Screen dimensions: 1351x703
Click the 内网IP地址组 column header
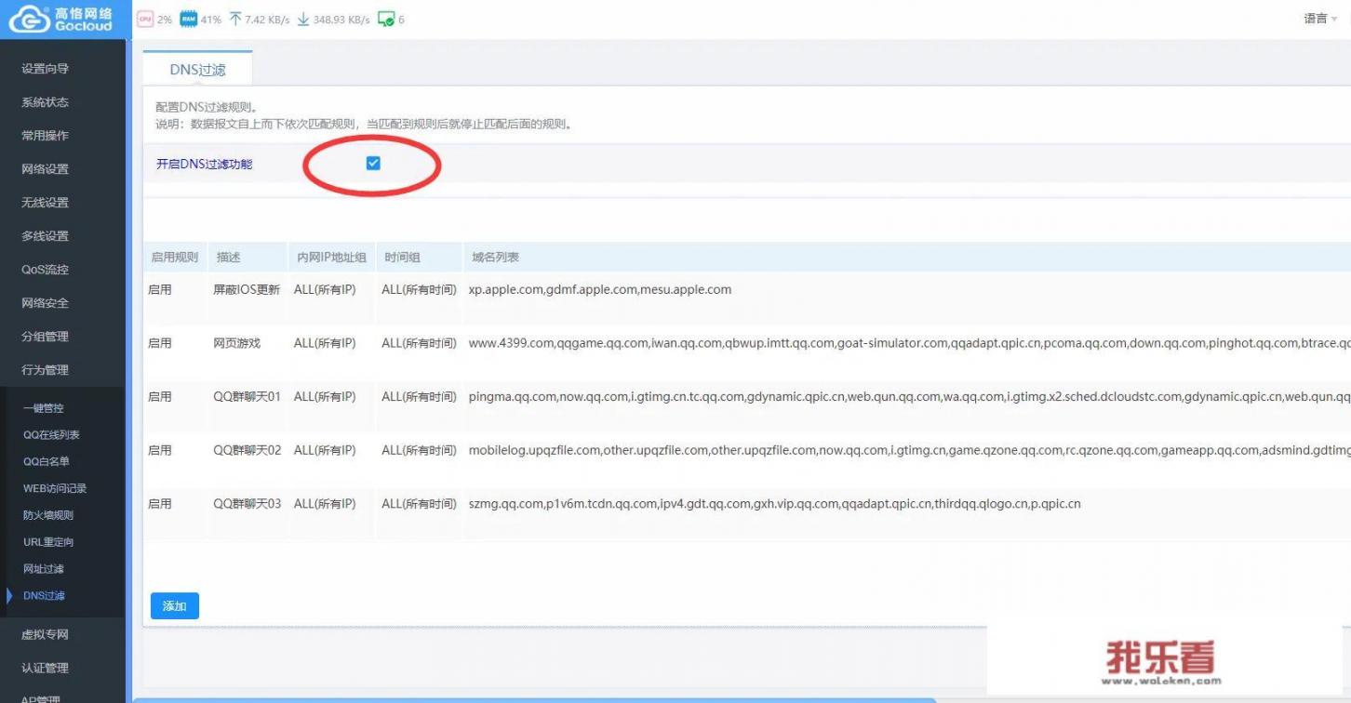click(x=331, y=258)
